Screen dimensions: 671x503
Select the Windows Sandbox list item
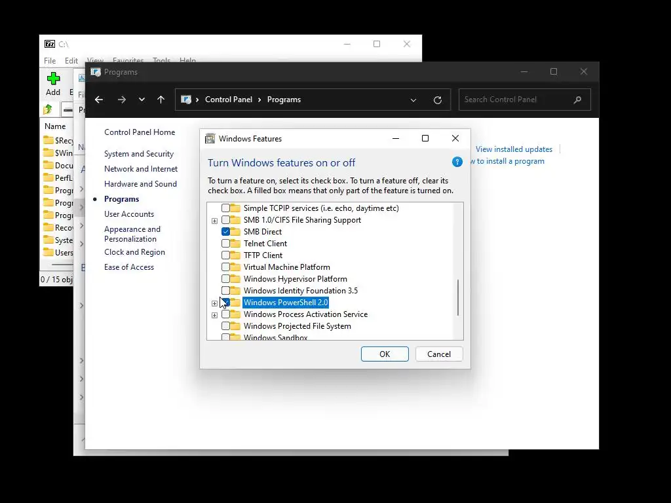coord(276,337)
